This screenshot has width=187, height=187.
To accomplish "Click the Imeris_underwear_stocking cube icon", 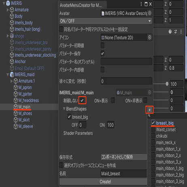I will tap(12, 55).
